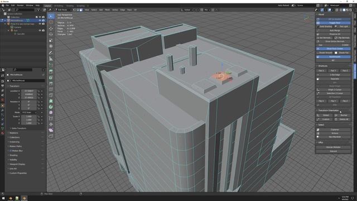Select the Transform tool
This screenshot has height=201, width=357.
[51, 46]
